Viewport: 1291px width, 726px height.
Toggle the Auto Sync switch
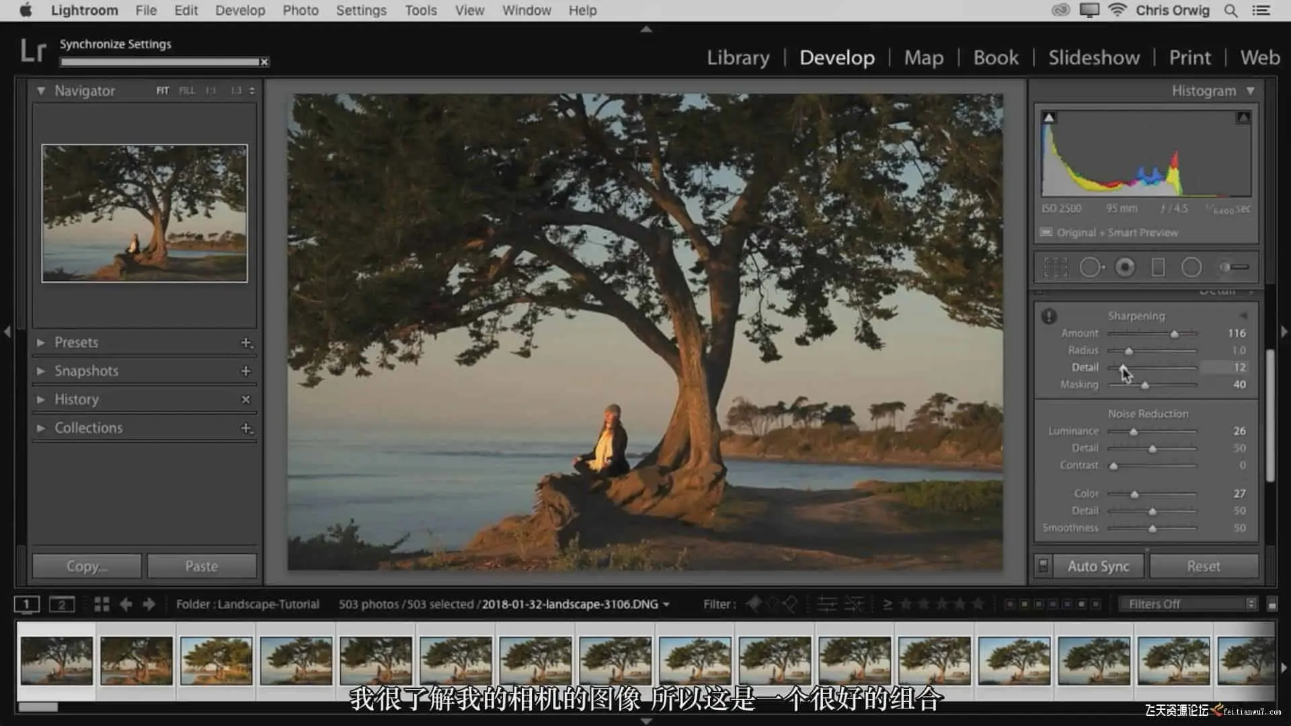1043,566
